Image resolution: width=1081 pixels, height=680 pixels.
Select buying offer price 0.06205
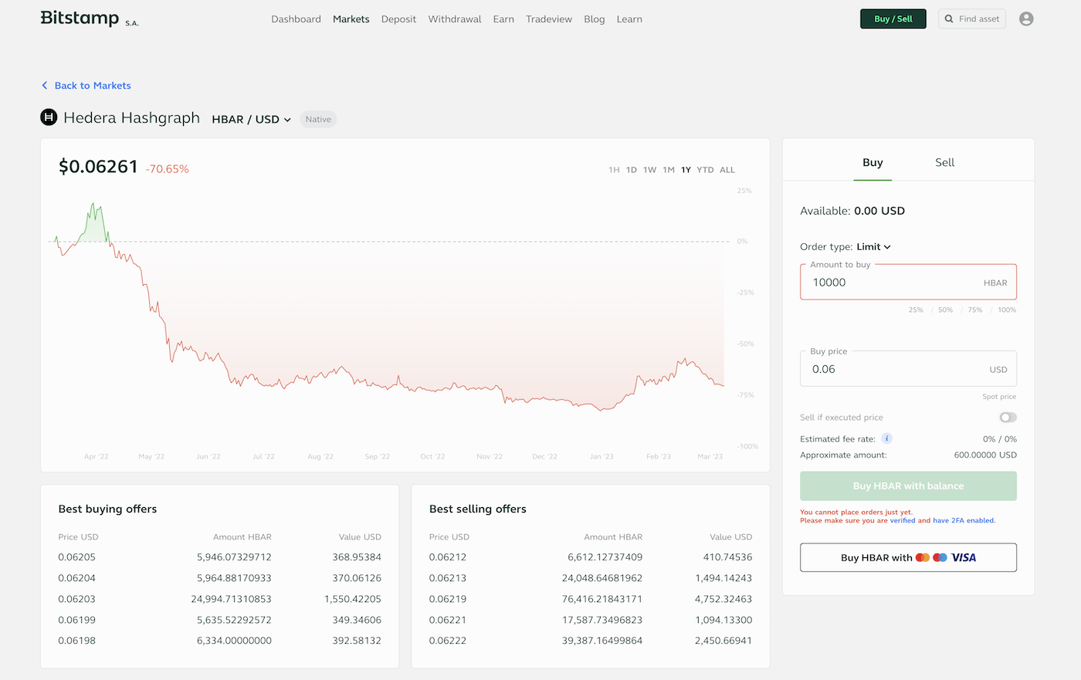[x=77, y=557]
